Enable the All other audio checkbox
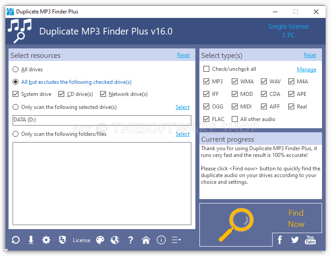The width and height of the screenshot is (331, 256). pos(234,119)
